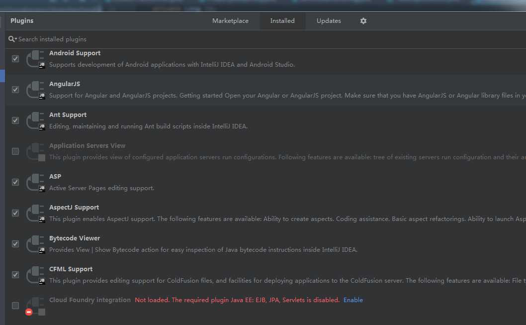Select Cloud Foundry integration plugin title
Viewport: 526px width, 325px height.
90,300
